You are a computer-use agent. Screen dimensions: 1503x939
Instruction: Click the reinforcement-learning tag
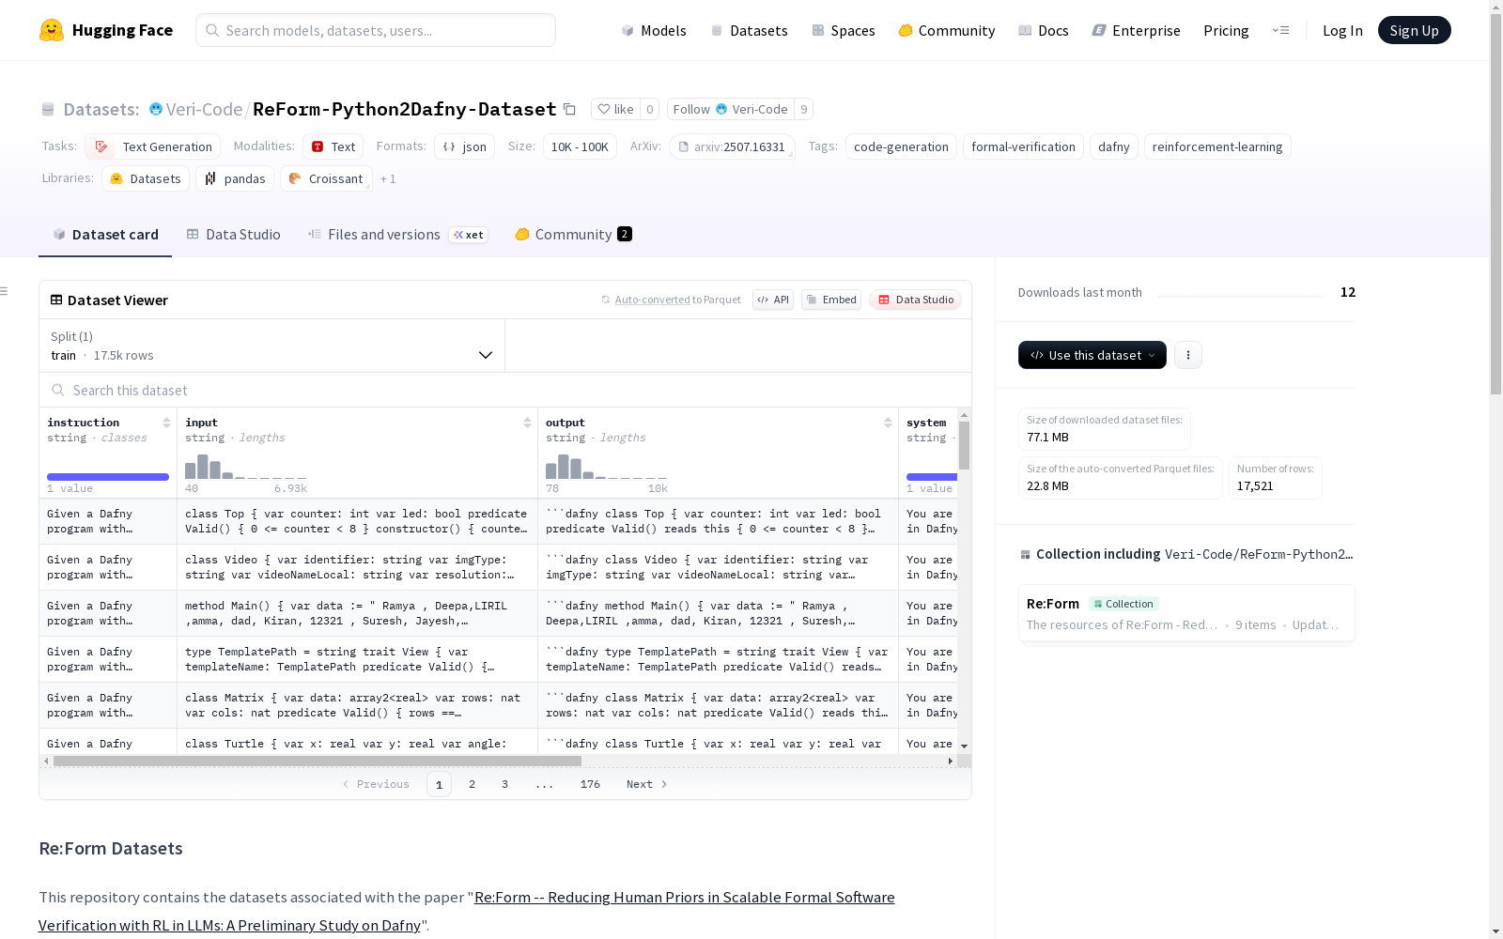[x=1217, y=146]
